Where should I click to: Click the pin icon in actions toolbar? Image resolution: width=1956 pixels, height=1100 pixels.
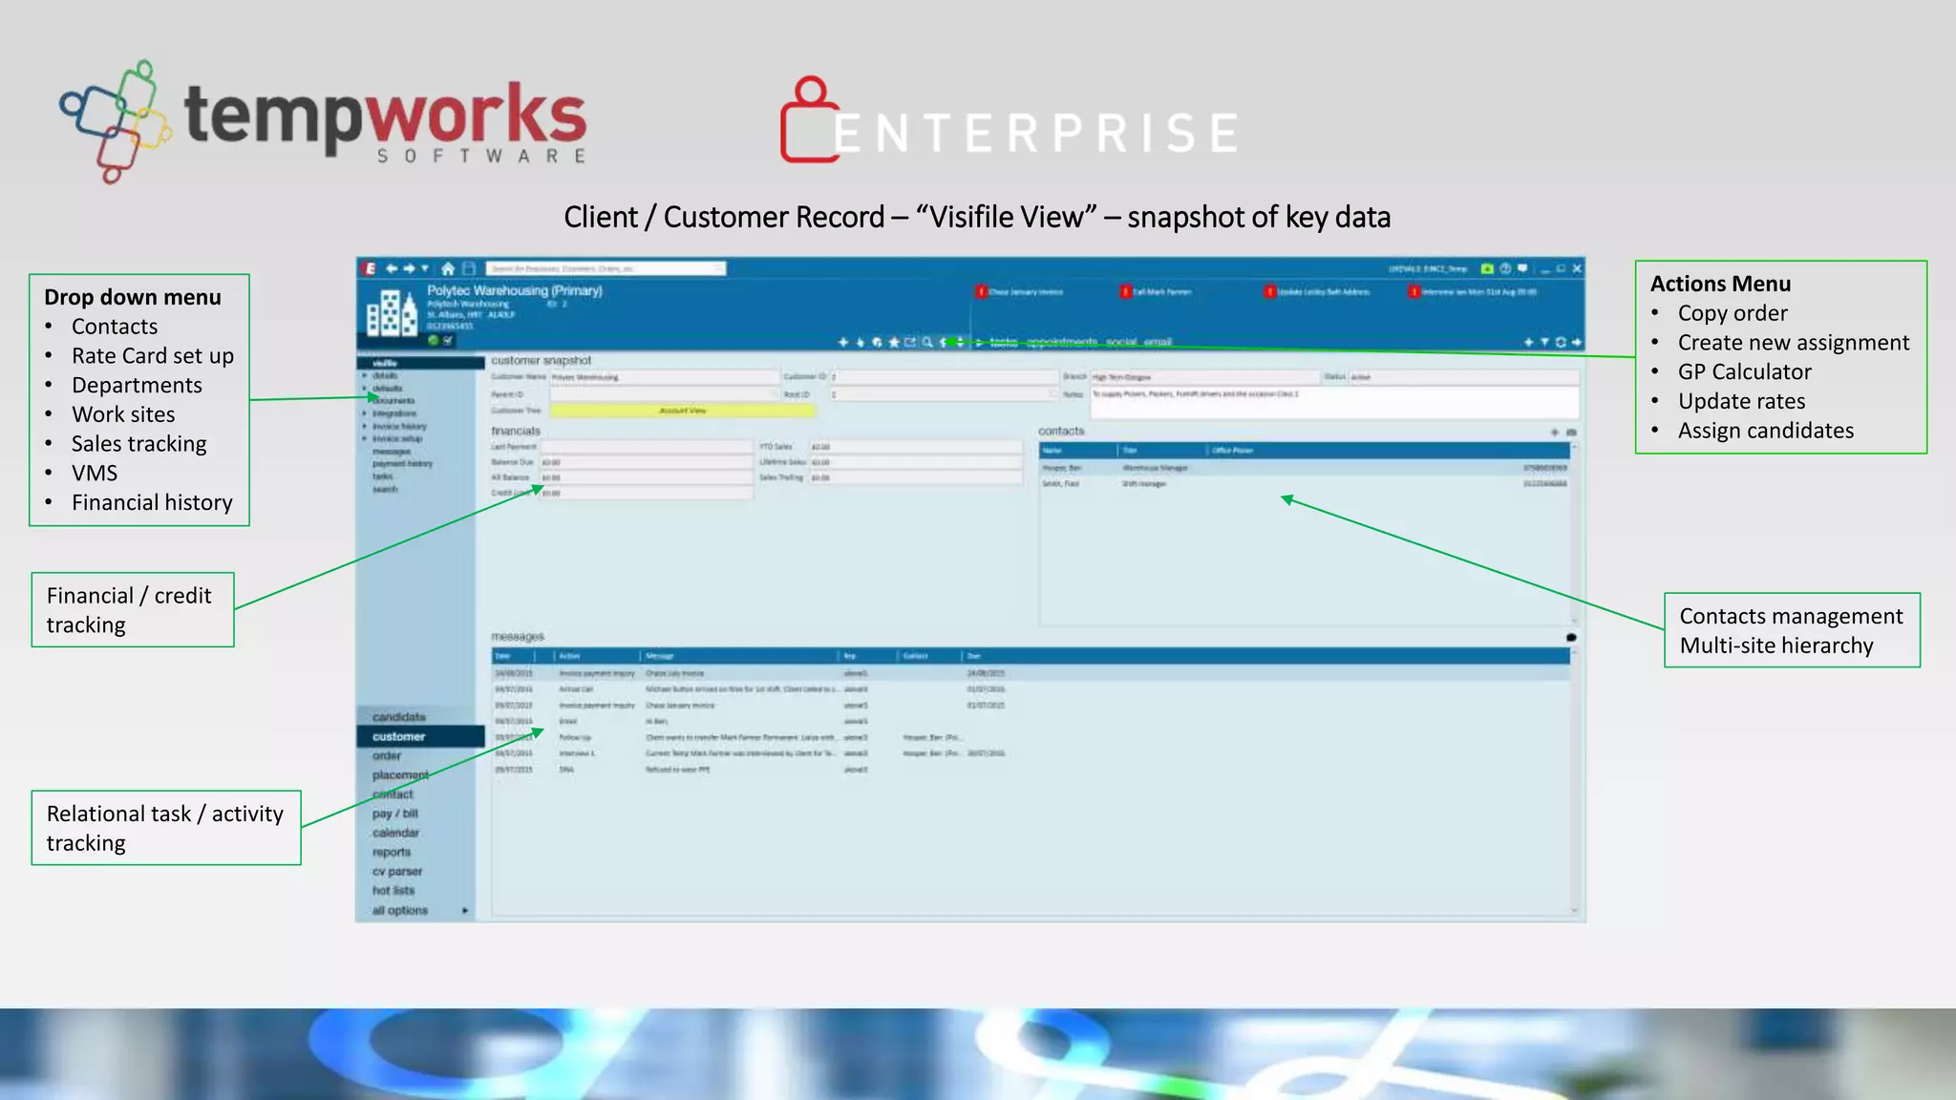coord(861,342)
